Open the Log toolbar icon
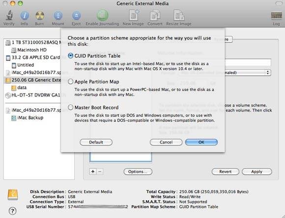The height and width of the screenshot is (218, 285). [x=277, y=16]
